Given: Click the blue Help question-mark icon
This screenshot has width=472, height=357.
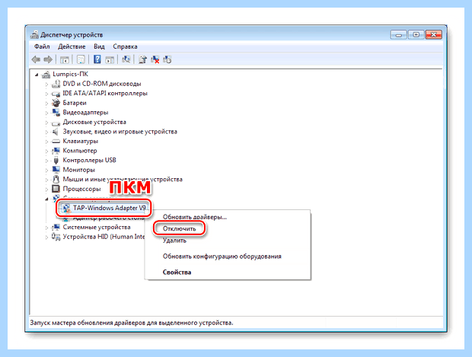Looking at the screenshot, I should [x=97, y=59].
